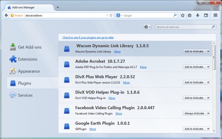Open a new tab with plus button

(x=58, y=7)
